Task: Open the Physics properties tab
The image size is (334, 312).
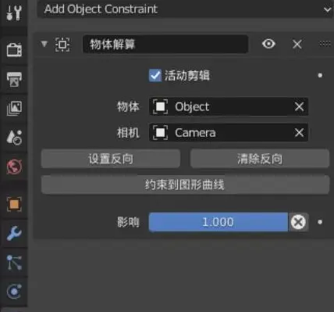Action: point(14,292)
